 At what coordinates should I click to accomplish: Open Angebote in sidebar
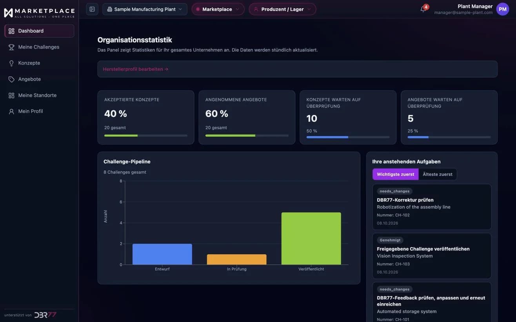coord(39,79)
